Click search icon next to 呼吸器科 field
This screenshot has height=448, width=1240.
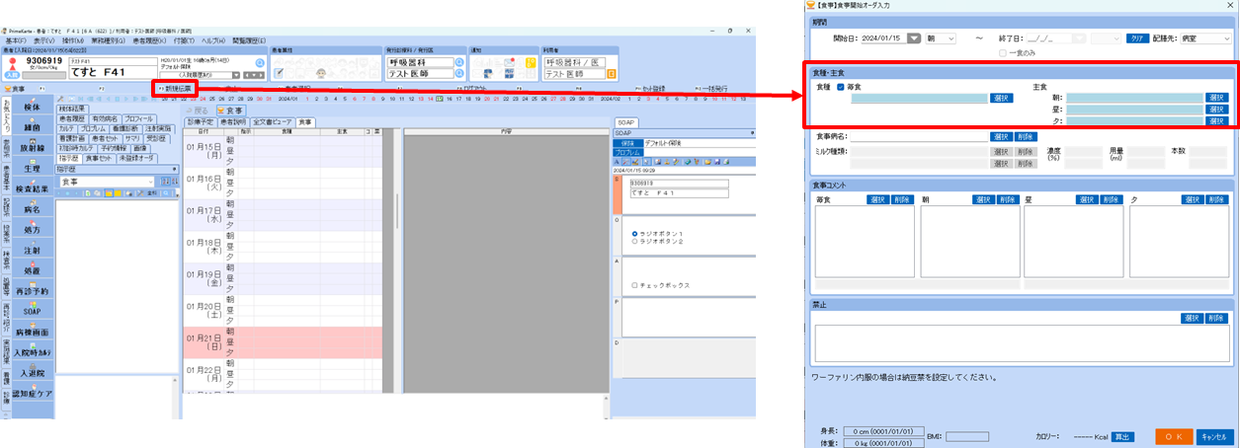click(458, 62)
